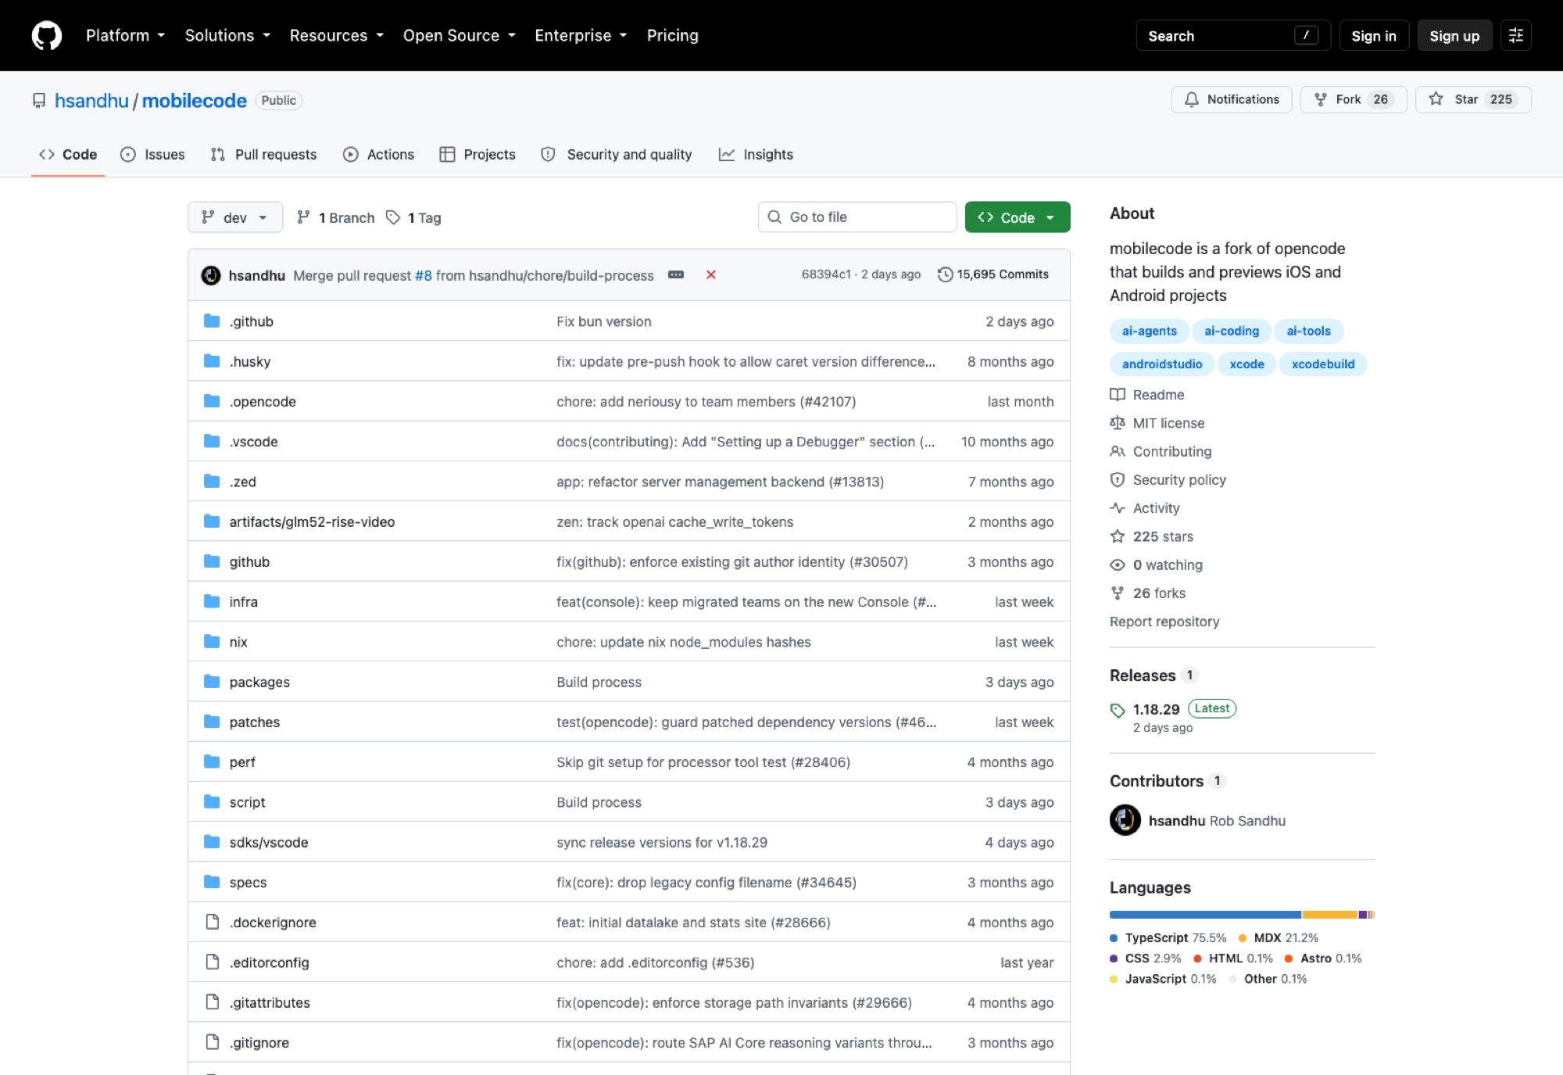Open the artifacts/glm52-rise-video folder
1563x1075 pixels.
click(x=312, y=521)
